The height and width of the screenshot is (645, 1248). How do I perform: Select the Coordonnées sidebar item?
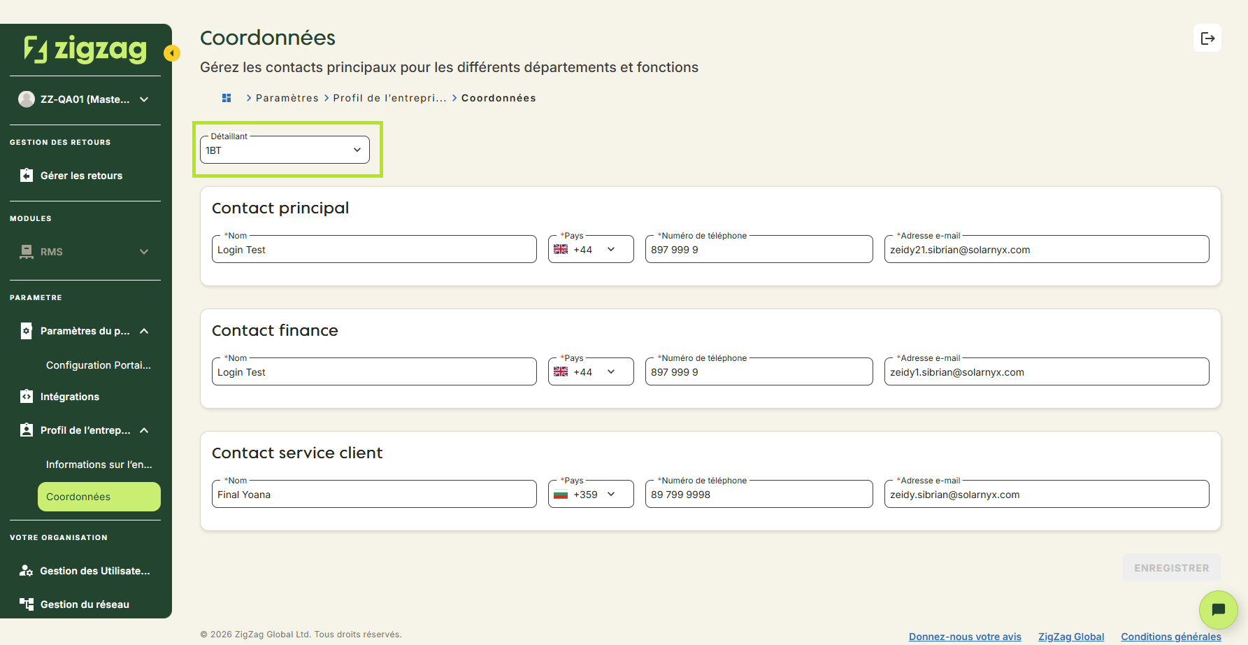pos(99,497)
